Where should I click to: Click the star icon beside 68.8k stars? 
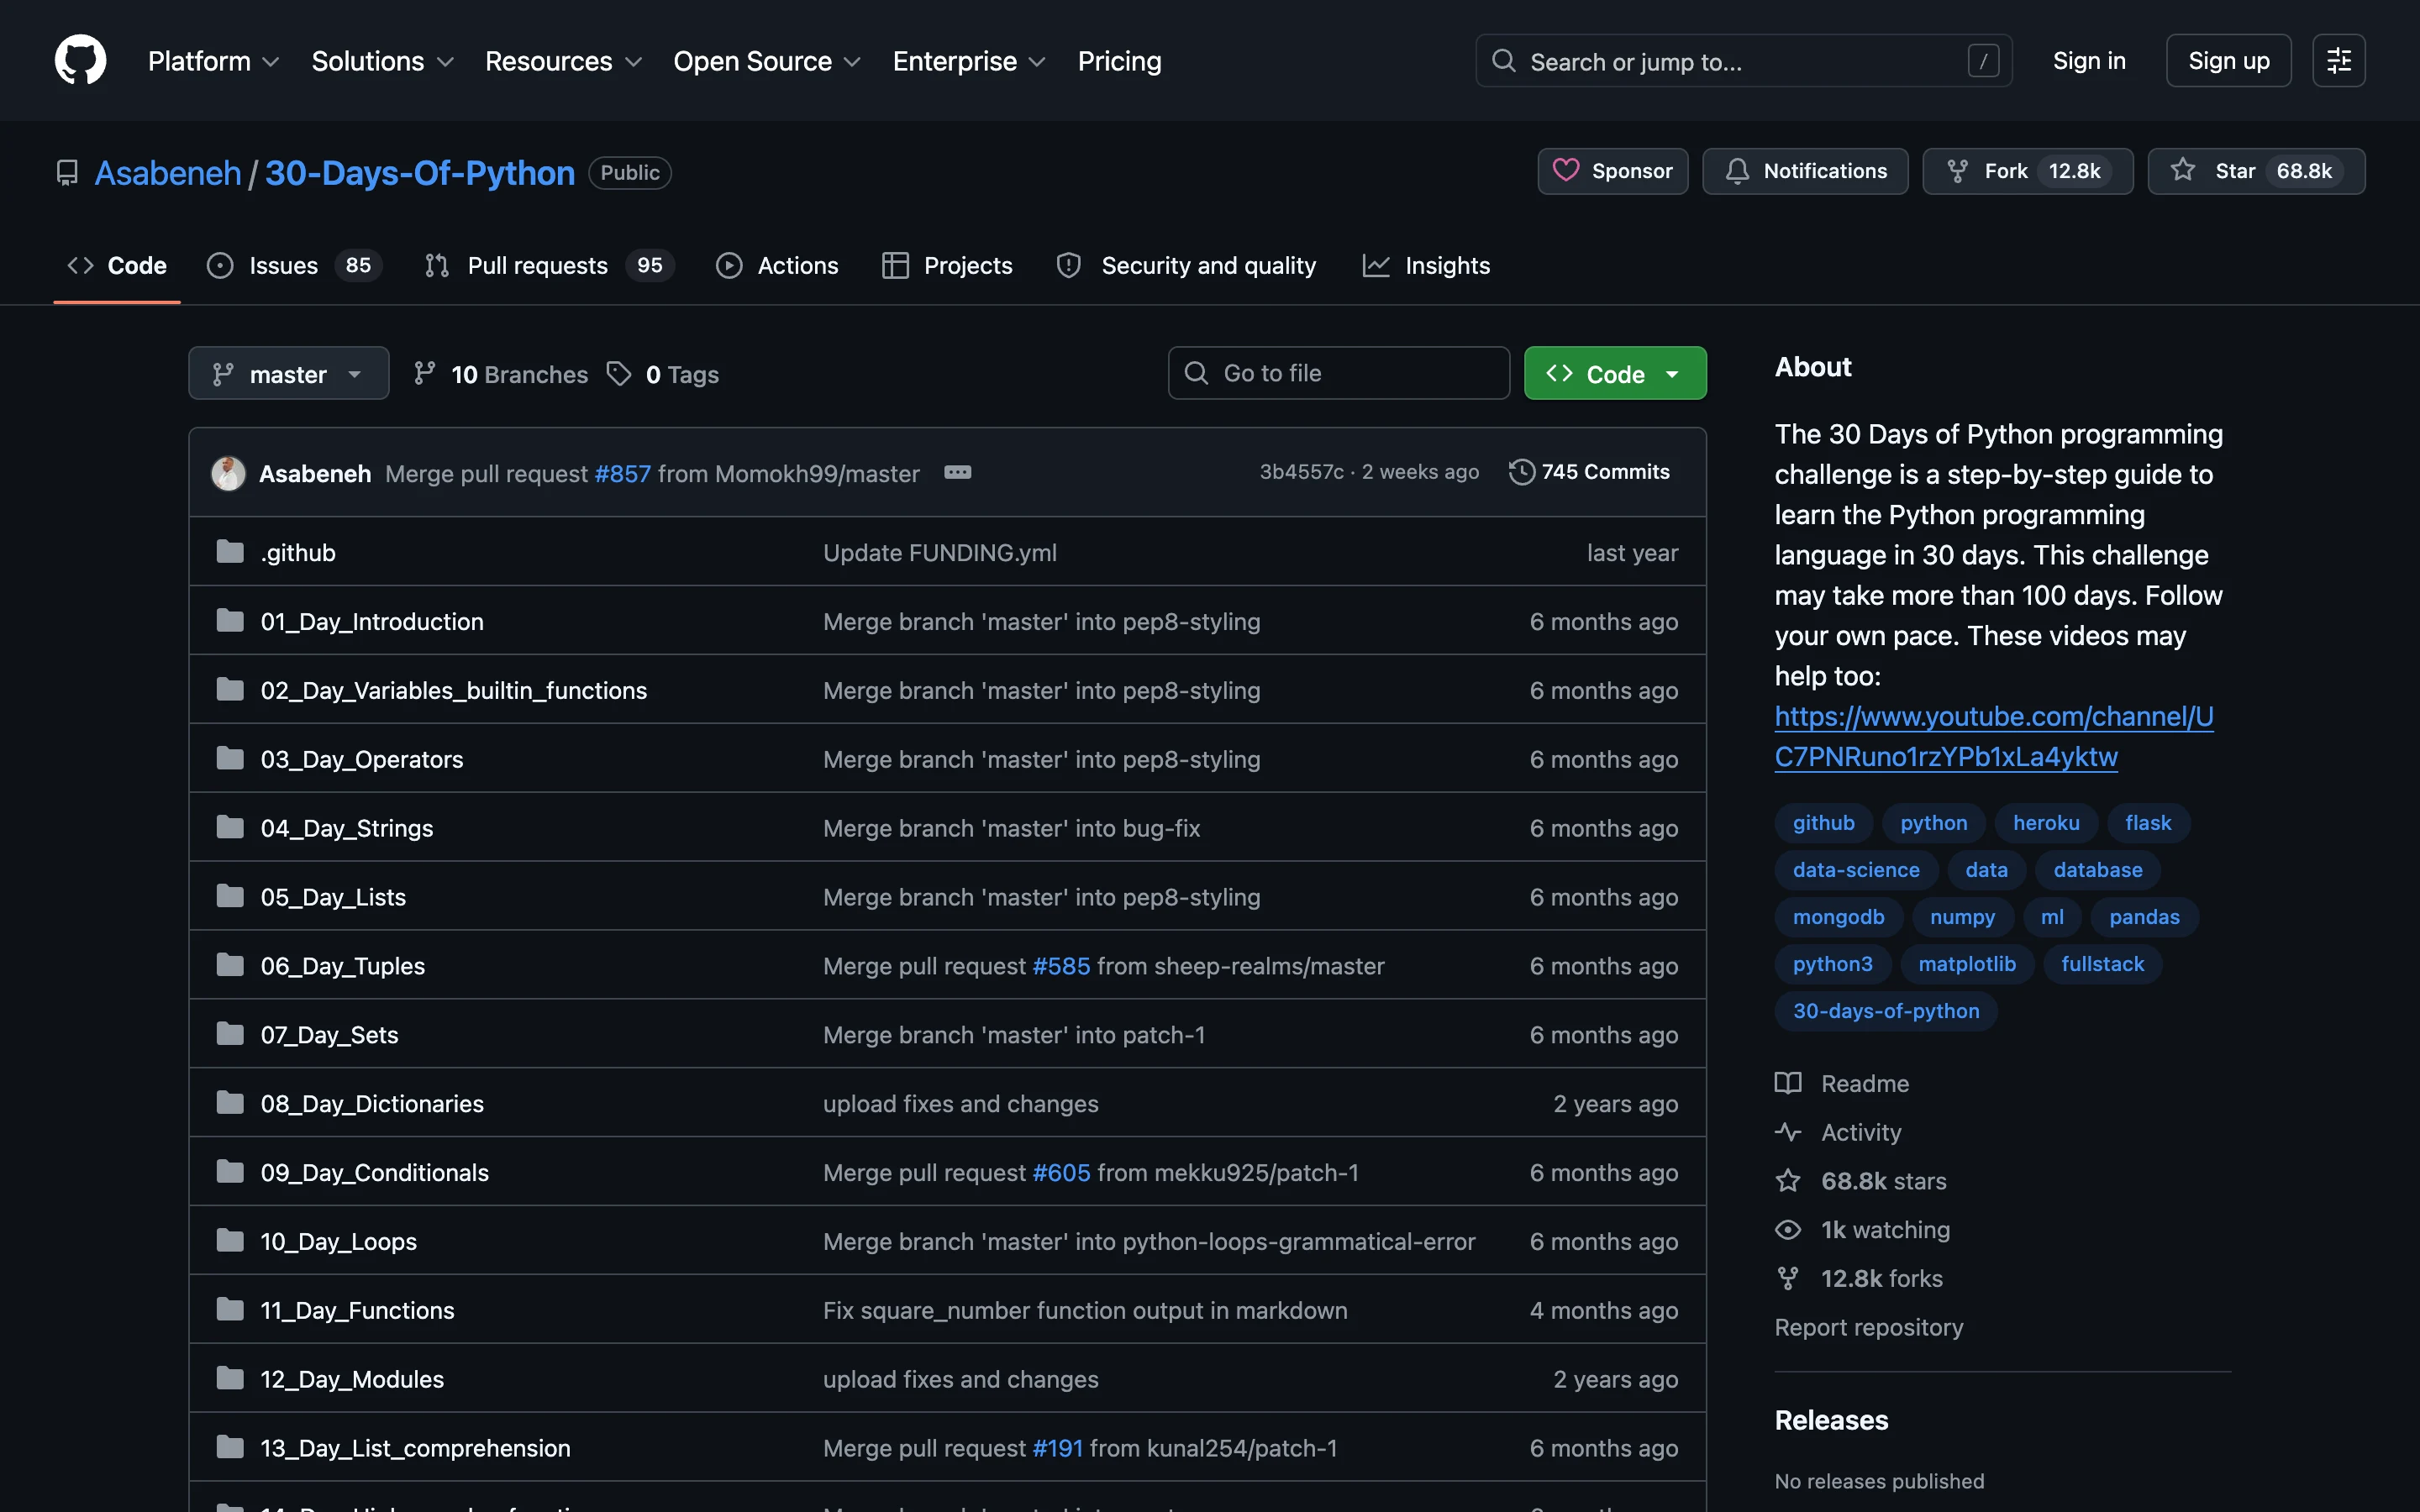[1788, 1181]
